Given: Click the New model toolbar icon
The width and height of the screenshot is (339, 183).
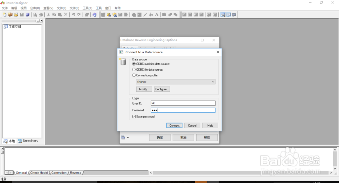Looking at the screenshot, I should point(4,15).
